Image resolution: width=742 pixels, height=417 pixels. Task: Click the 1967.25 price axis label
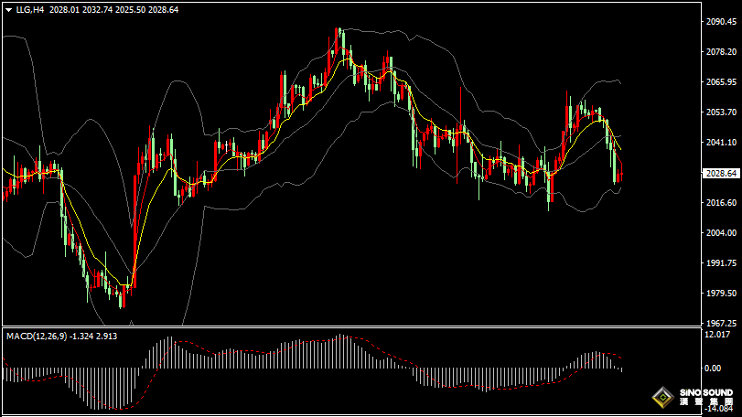point(722,323)
